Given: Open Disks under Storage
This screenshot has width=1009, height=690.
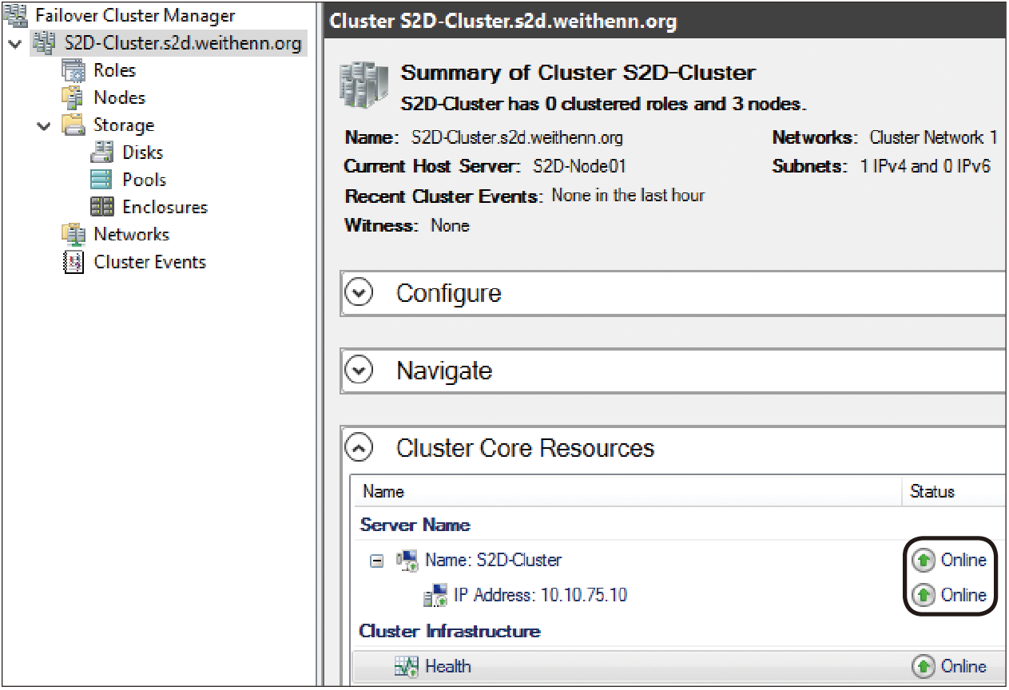Looking at the screenshot, I should 142,152.
